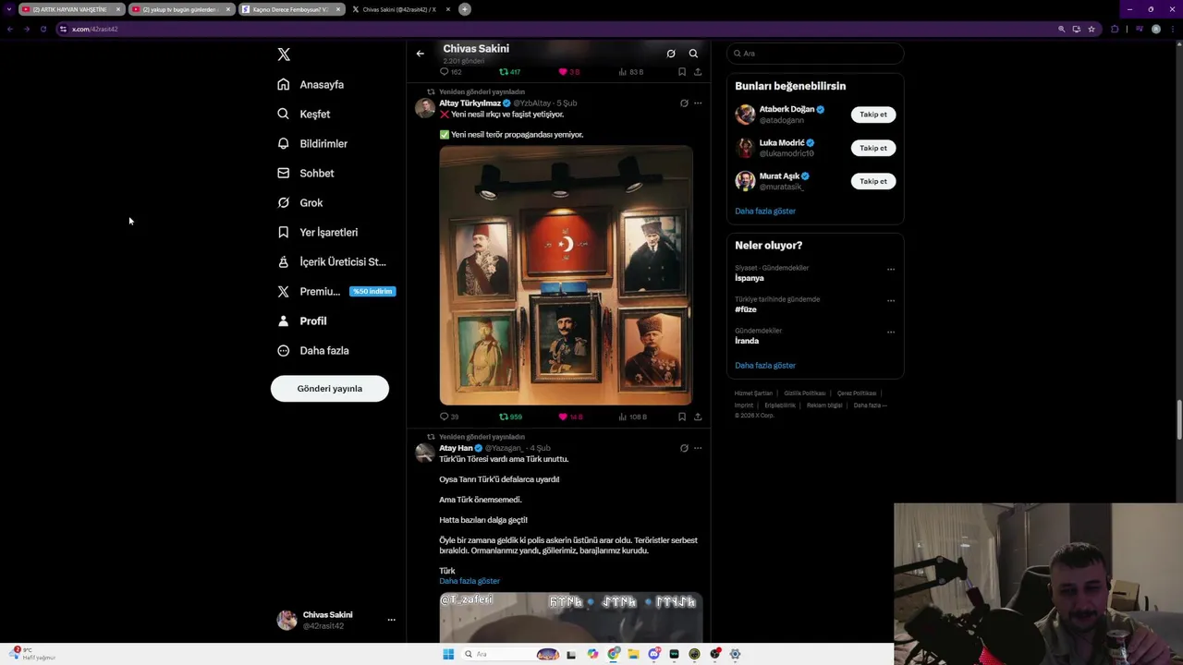1183x665 pixels.
Task: Toggle repost on post with 417 reposts
Action: point(509,71)
